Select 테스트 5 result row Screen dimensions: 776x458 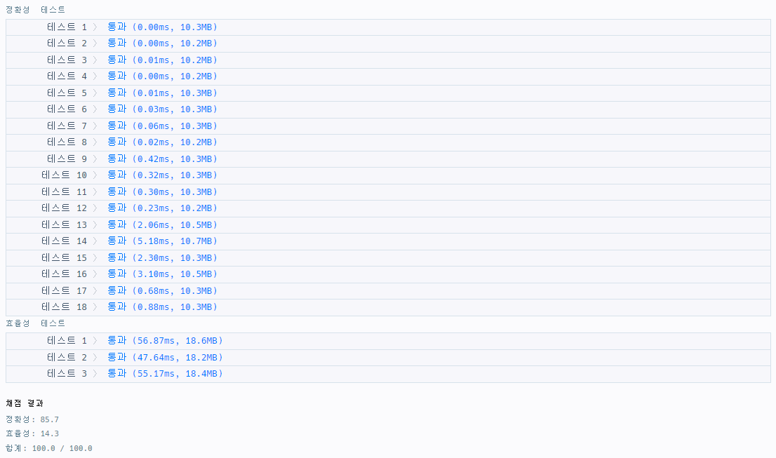tap(388, 93)
